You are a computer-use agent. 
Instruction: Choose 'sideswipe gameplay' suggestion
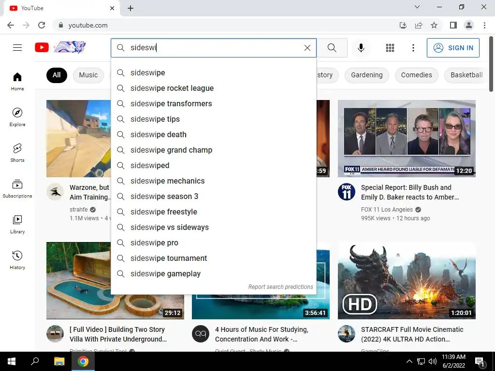pos(213,273)
